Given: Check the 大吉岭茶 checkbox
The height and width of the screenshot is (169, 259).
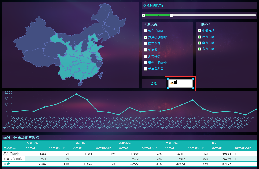Looking at the screenshot, I should click(x=145, y=56).
